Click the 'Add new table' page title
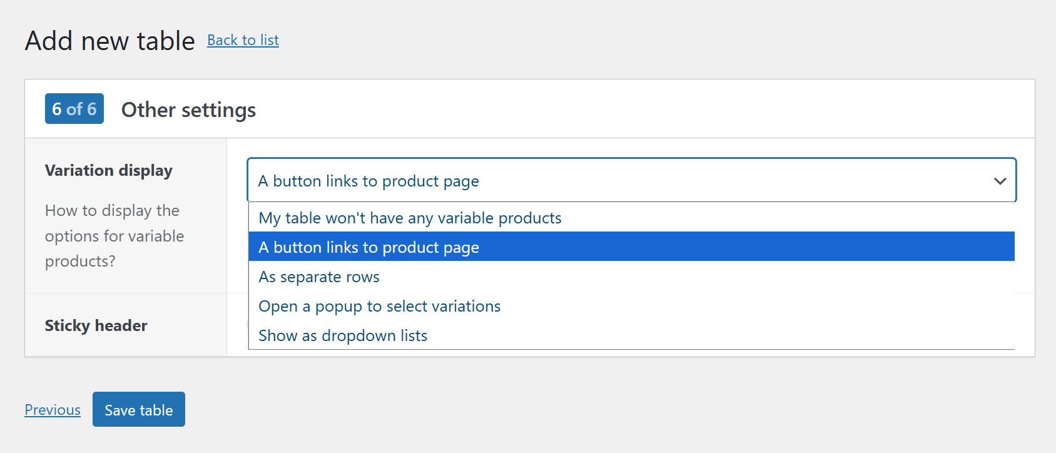This screenshot has height=453, width=1056. tap(110, 41)
